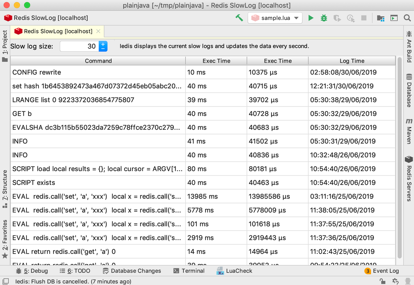
Task: Open Project Structure toolbar icon
Action: (x=381, y=18)
